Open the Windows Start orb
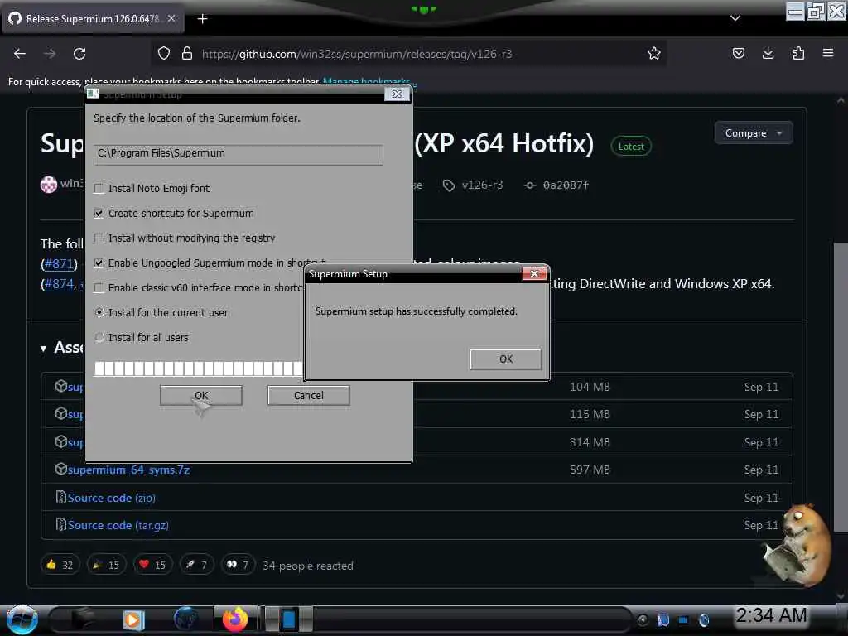 pyautogui.click(x=22, y=619)
